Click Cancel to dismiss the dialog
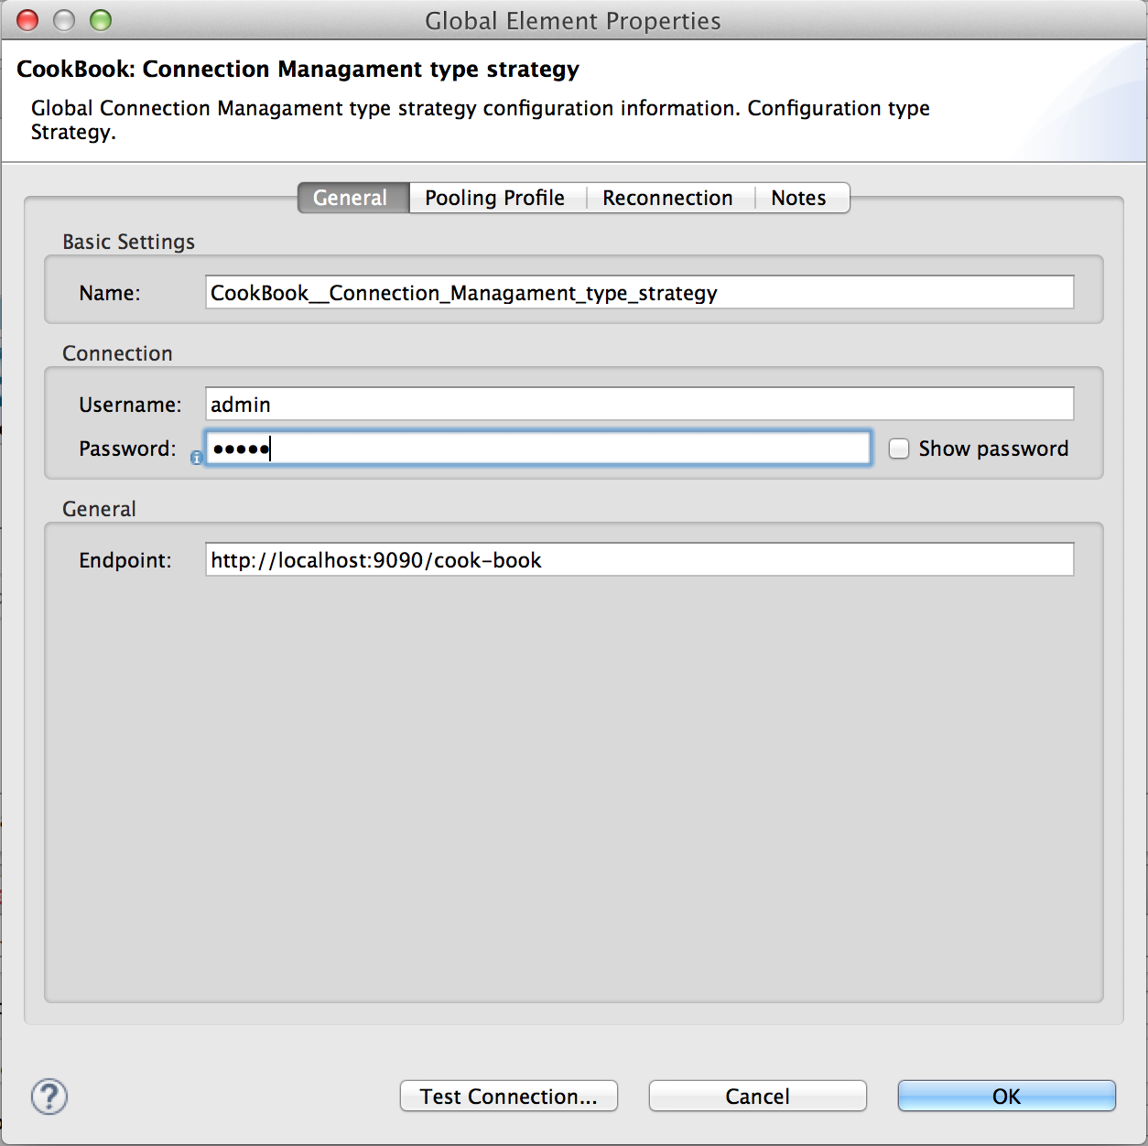 tap(756, 1096)
